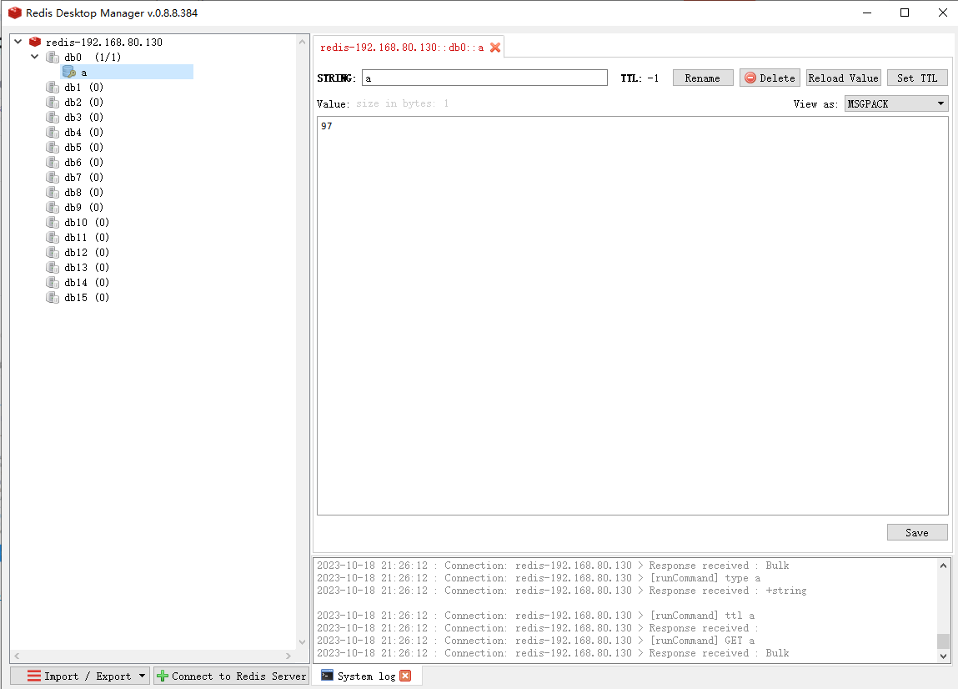Screen dimensions: 958x689
Task: Collapse the redis-192.168.80.130 server node
Action: (18, 42)
